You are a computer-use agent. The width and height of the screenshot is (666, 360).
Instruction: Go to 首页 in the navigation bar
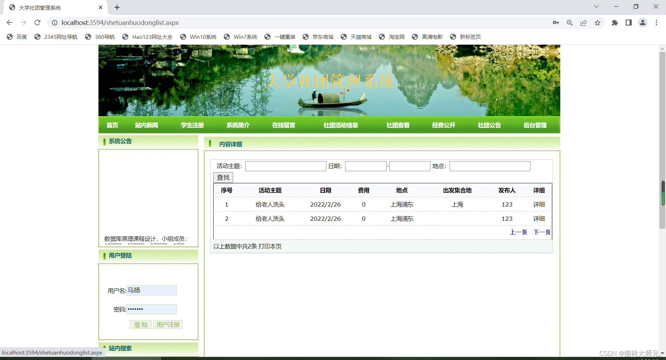tap(112, 125)
